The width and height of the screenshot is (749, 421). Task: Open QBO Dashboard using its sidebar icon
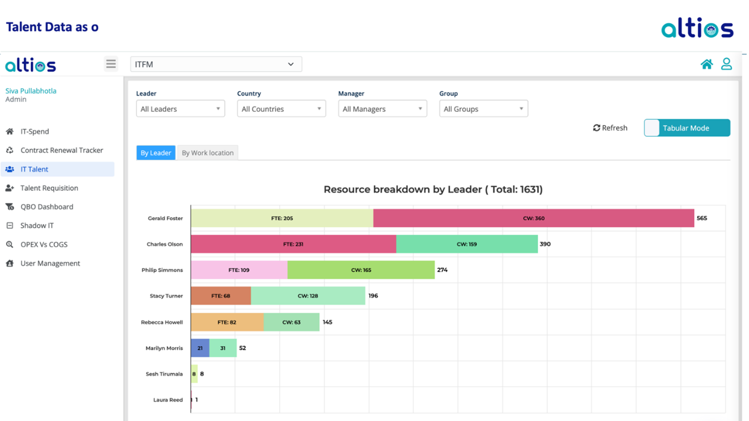(x=9, y=207)
